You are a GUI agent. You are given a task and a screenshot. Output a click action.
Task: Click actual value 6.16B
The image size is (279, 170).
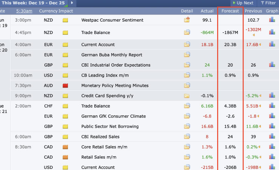click(207, 106)
